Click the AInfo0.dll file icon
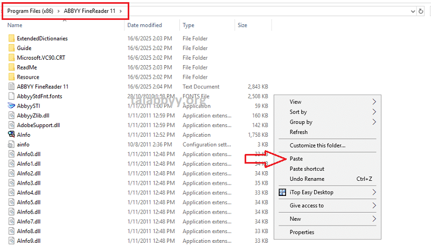This screenshot has width=431, height=246. [x=11, y=154]
